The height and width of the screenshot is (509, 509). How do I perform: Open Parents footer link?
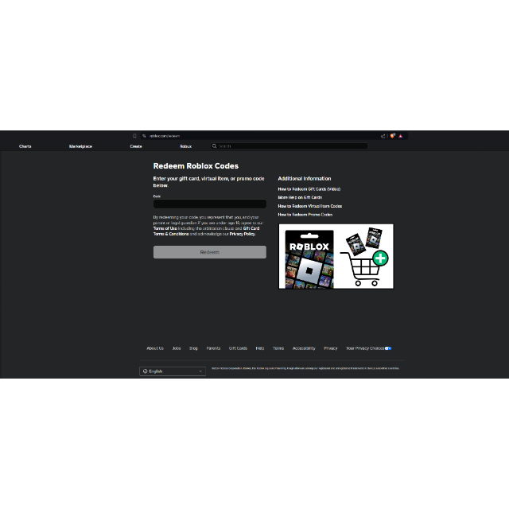click(213, 348)
